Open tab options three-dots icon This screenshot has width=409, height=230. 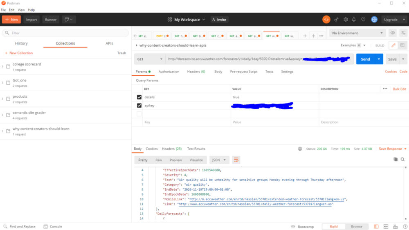321,36
